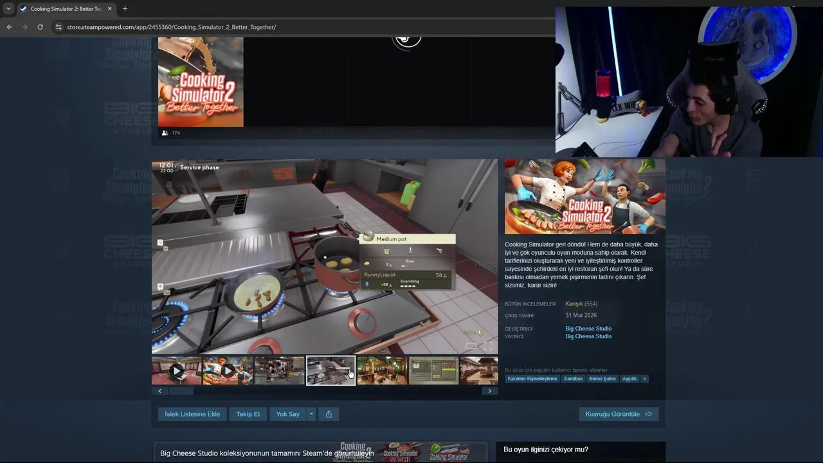Open the Cooking Simulator 2 cover art
Image resolution: width=823 pixels, height=463 pixels.
tap(201, 82)
